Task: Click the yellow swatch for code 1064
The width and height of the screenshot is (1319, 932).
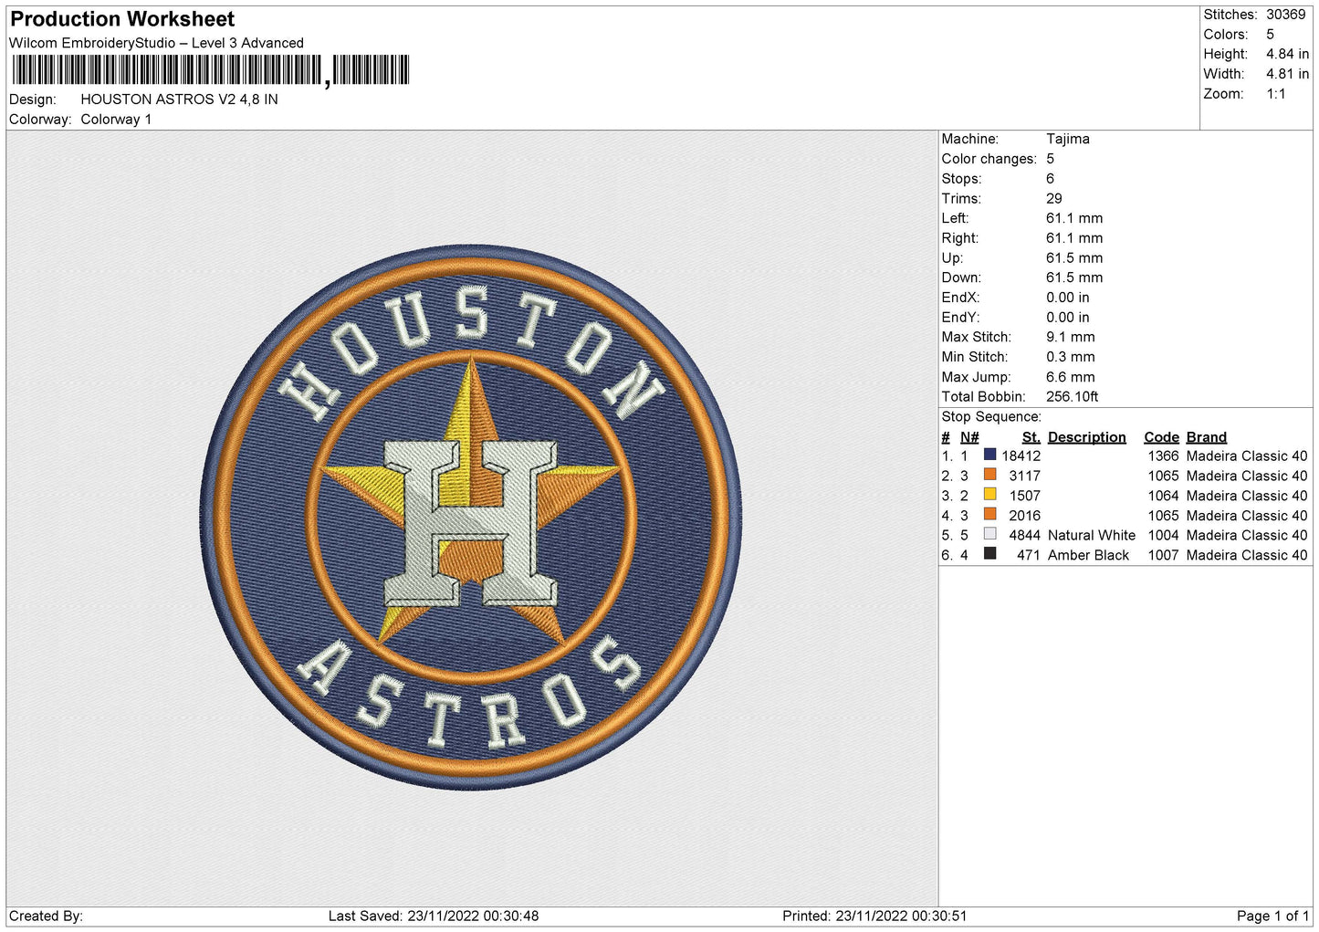Action: tap(989, 494)
